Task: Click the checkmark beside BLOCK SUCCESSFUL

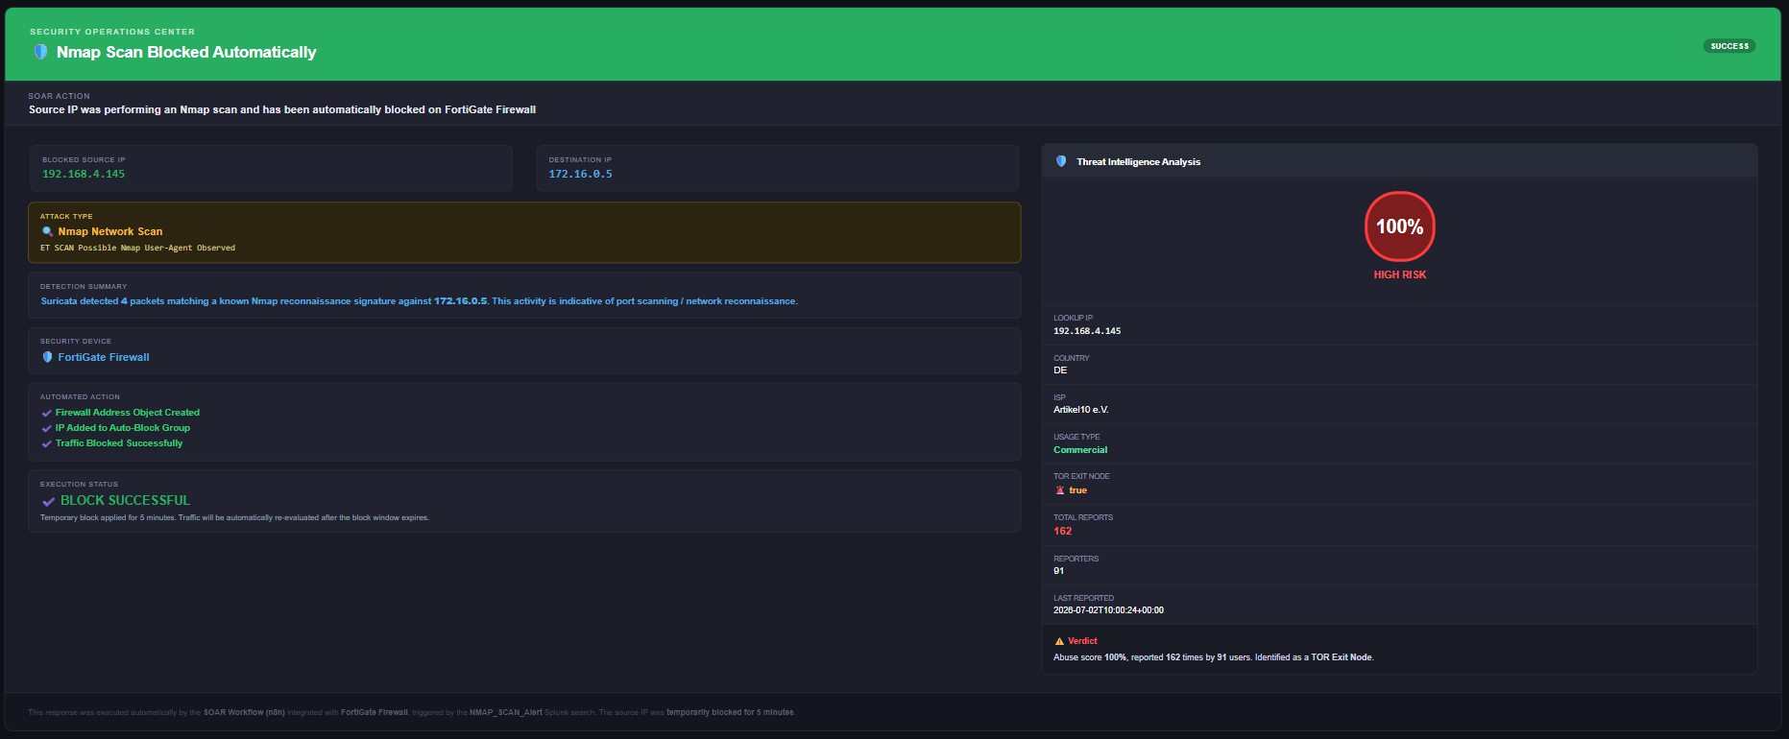Action: (48, 501)
